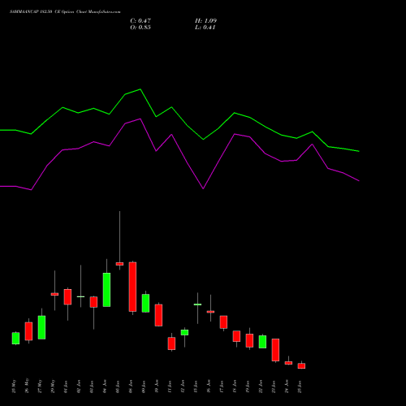Click the '10 Jun' date label
Image resolution: width=406 pixels, height=406 pixels.
pyautogui.click(x=158, y=387)
